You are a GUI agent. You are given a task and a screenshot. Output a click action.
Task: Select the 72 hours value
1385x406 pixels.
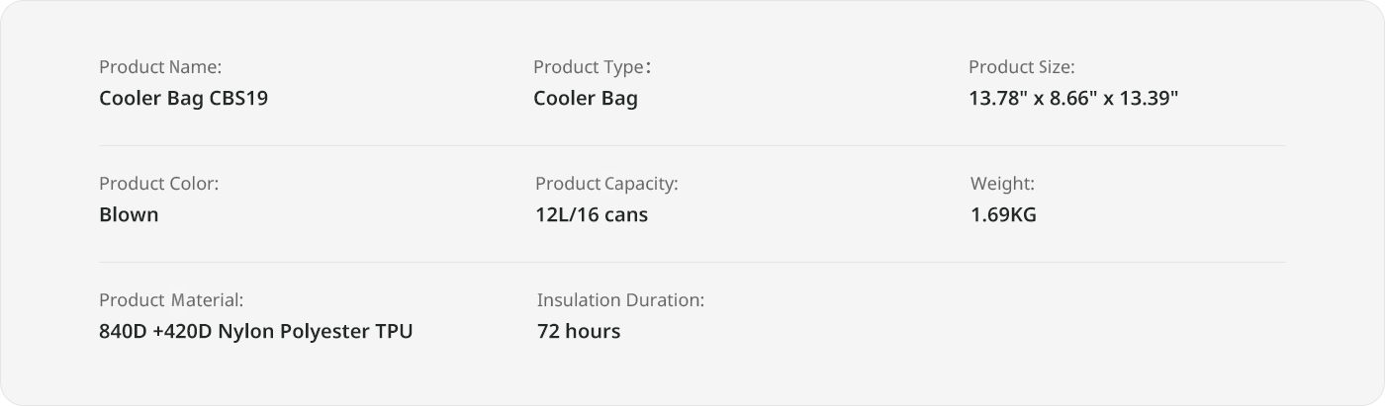pyautogui.click(x=579, y=331)
